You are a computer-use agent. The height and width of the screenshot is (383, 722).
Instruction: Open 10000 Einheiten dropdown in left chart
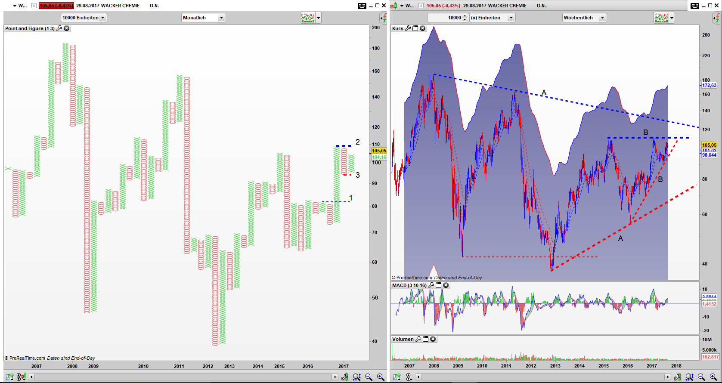[84, 18]
